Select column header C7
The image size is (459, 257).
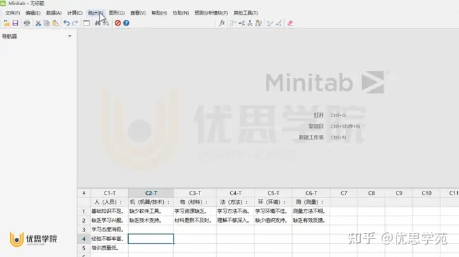(344, 193)
